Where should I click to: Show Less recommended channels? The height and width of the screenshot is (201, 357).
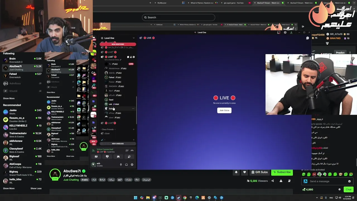pos(36,188)
